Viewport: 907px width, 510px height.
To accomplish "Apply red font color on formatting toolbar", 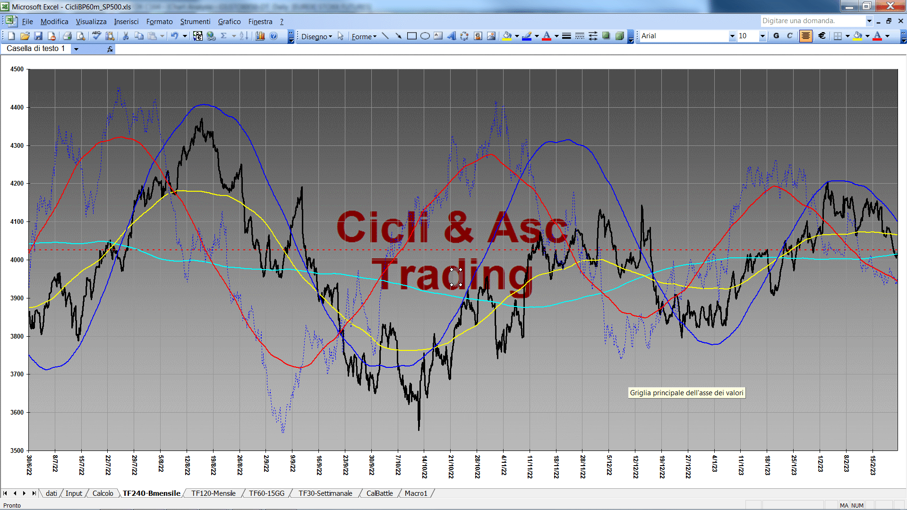I will coord(877,36).
